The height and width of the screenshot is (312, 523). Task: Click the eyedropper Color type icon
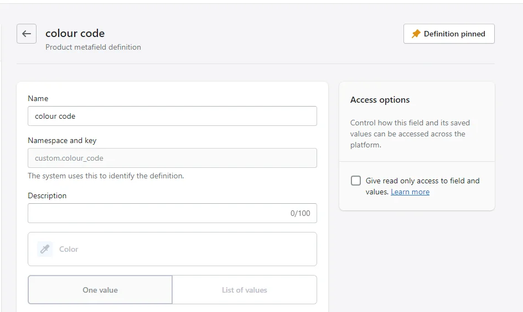[x=45, y=249]
